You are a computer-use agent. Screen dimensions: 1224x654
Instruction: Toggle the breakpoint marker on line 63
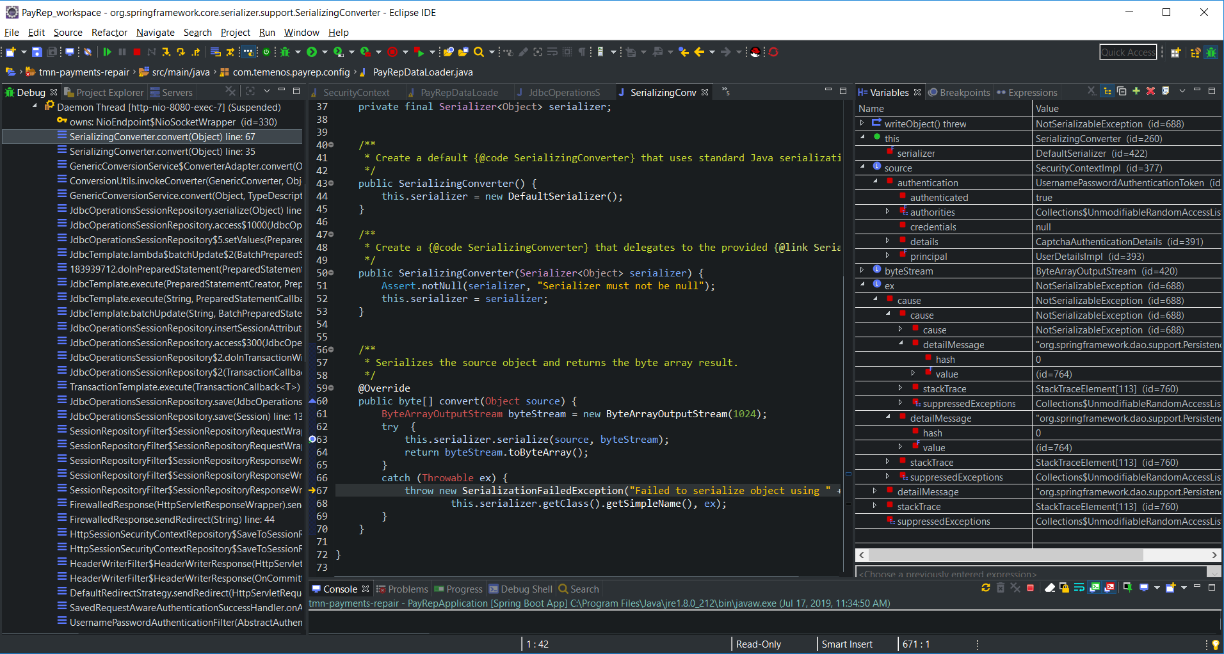(312, 440)
